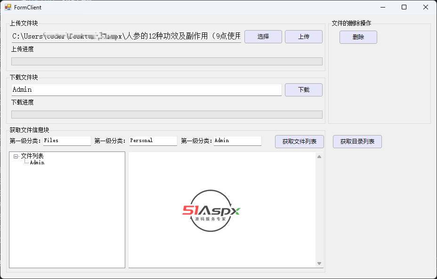Click the 获取文件列表 button
The image size is (437, 279).
[x=299, y=142]
